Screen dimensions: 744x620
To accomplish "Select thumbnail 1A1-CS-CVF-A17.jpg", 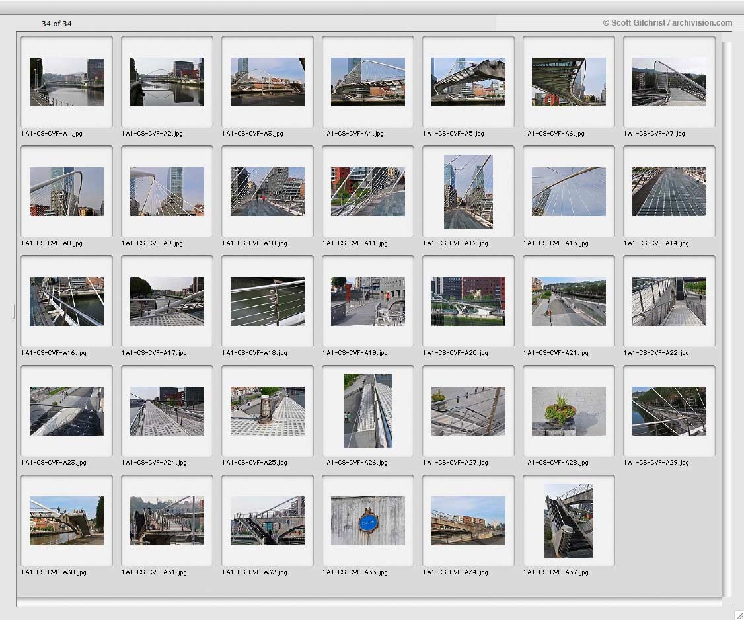I will [x=167, y=301].
